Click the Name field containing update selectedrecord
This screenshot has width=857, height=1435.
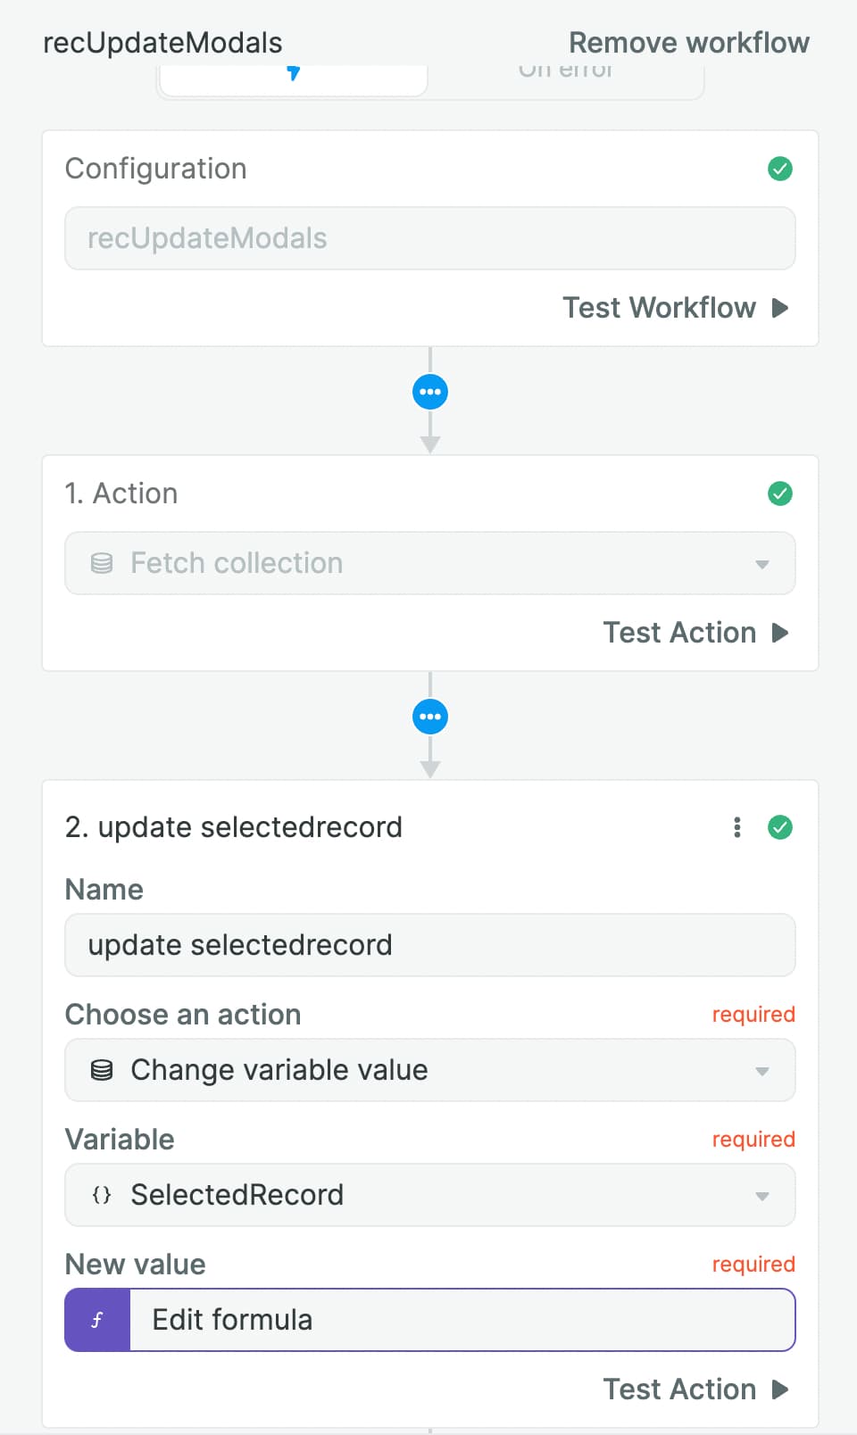430,945
